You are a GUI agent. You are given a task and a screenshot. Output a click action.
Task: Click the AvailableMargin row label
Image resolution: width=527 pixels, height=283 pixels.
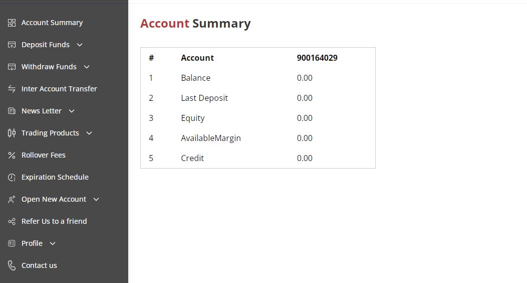211,138
